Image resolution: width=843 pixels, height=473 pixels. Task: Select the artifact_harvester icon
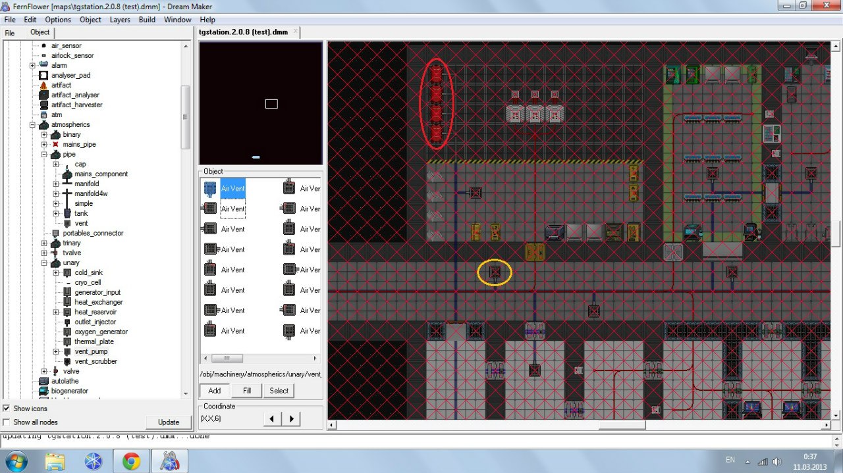click(x=43, y=105)
